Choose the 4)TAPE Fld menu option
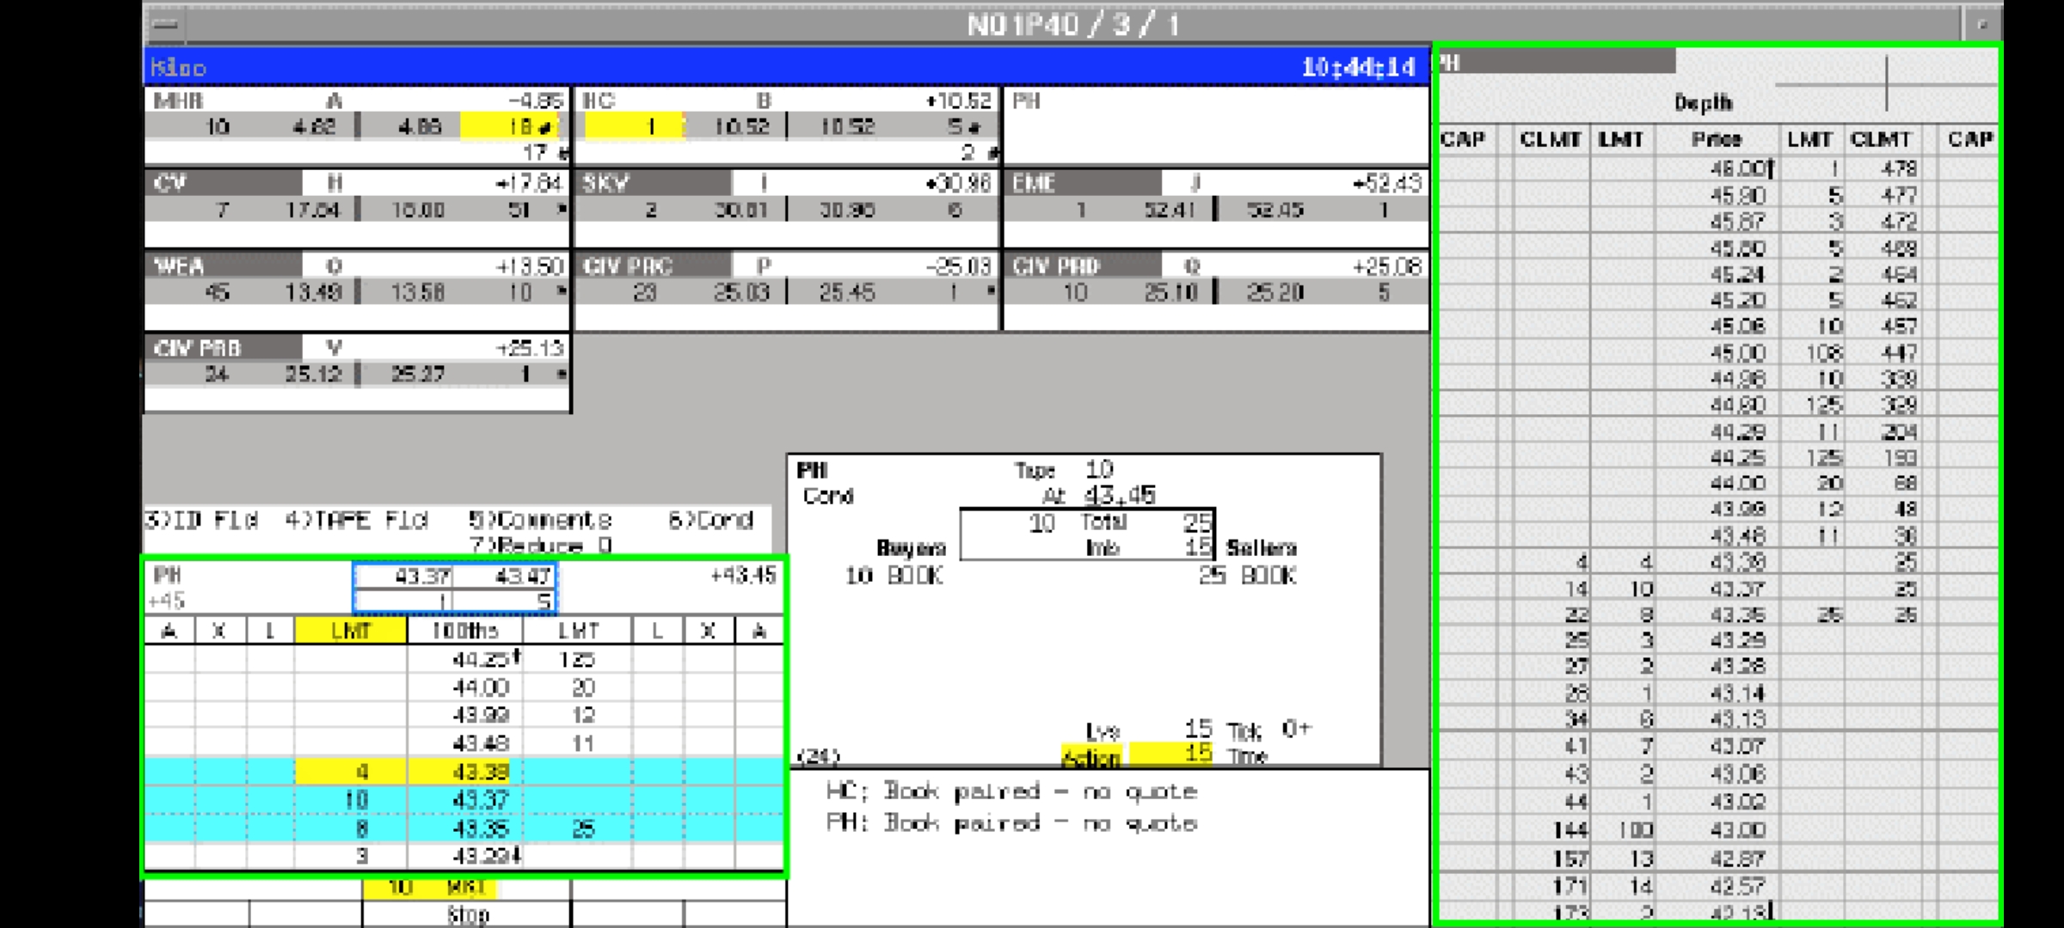The height and width of the screenshot is (928, 2064). point(356,521)
